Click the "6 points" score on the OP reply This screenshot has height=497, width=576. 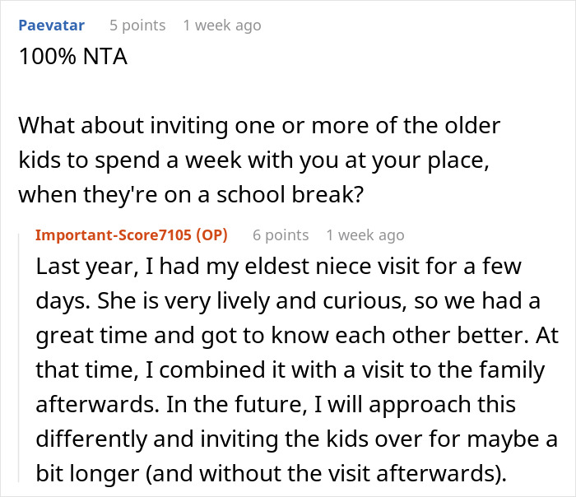pyautogui.click(x=281, y=235)
